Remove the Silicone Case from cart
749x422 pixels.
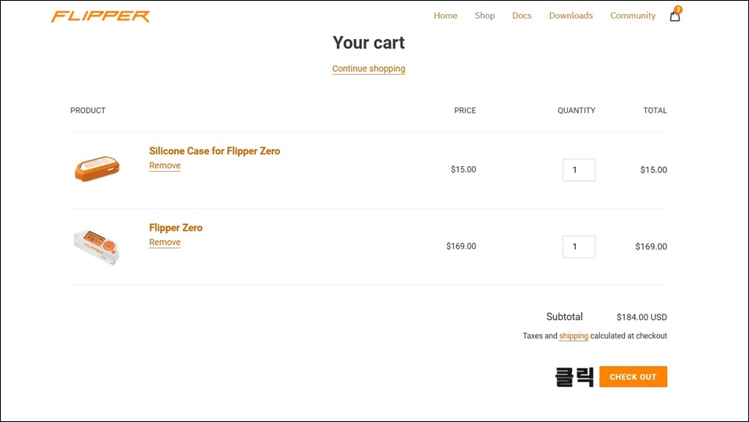[x=165, y=165]
